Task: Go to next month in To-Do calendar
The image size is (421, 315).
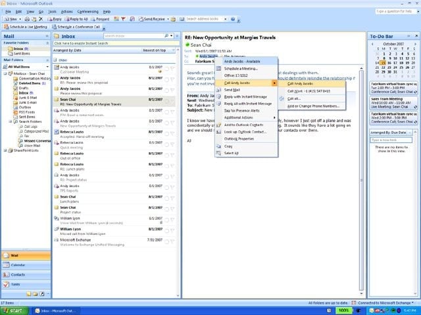Action: pos(415,44)
